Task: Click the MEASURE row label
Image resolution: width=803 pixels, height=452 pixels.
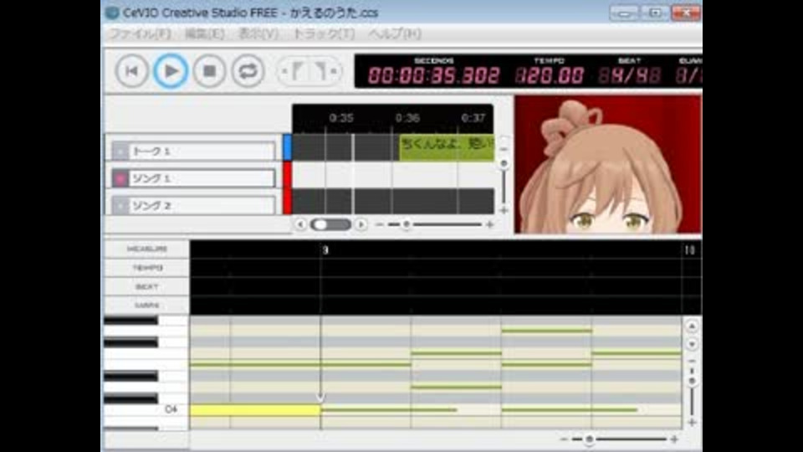Action: [147, 249]
